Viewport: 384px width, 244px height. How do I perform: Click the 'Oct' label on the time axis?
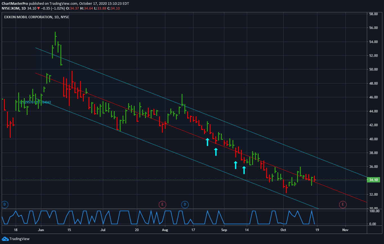283,230
